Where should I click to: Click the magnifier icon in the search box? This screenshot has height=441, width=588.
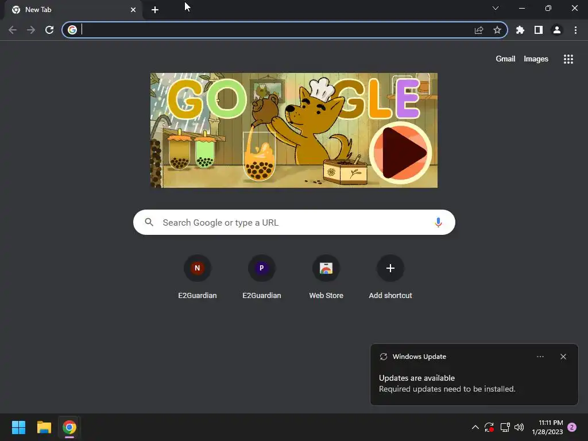click(x=149, y=222)
